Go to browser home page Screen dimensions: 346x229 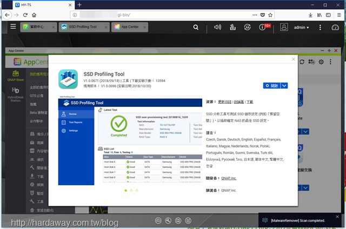34,15
